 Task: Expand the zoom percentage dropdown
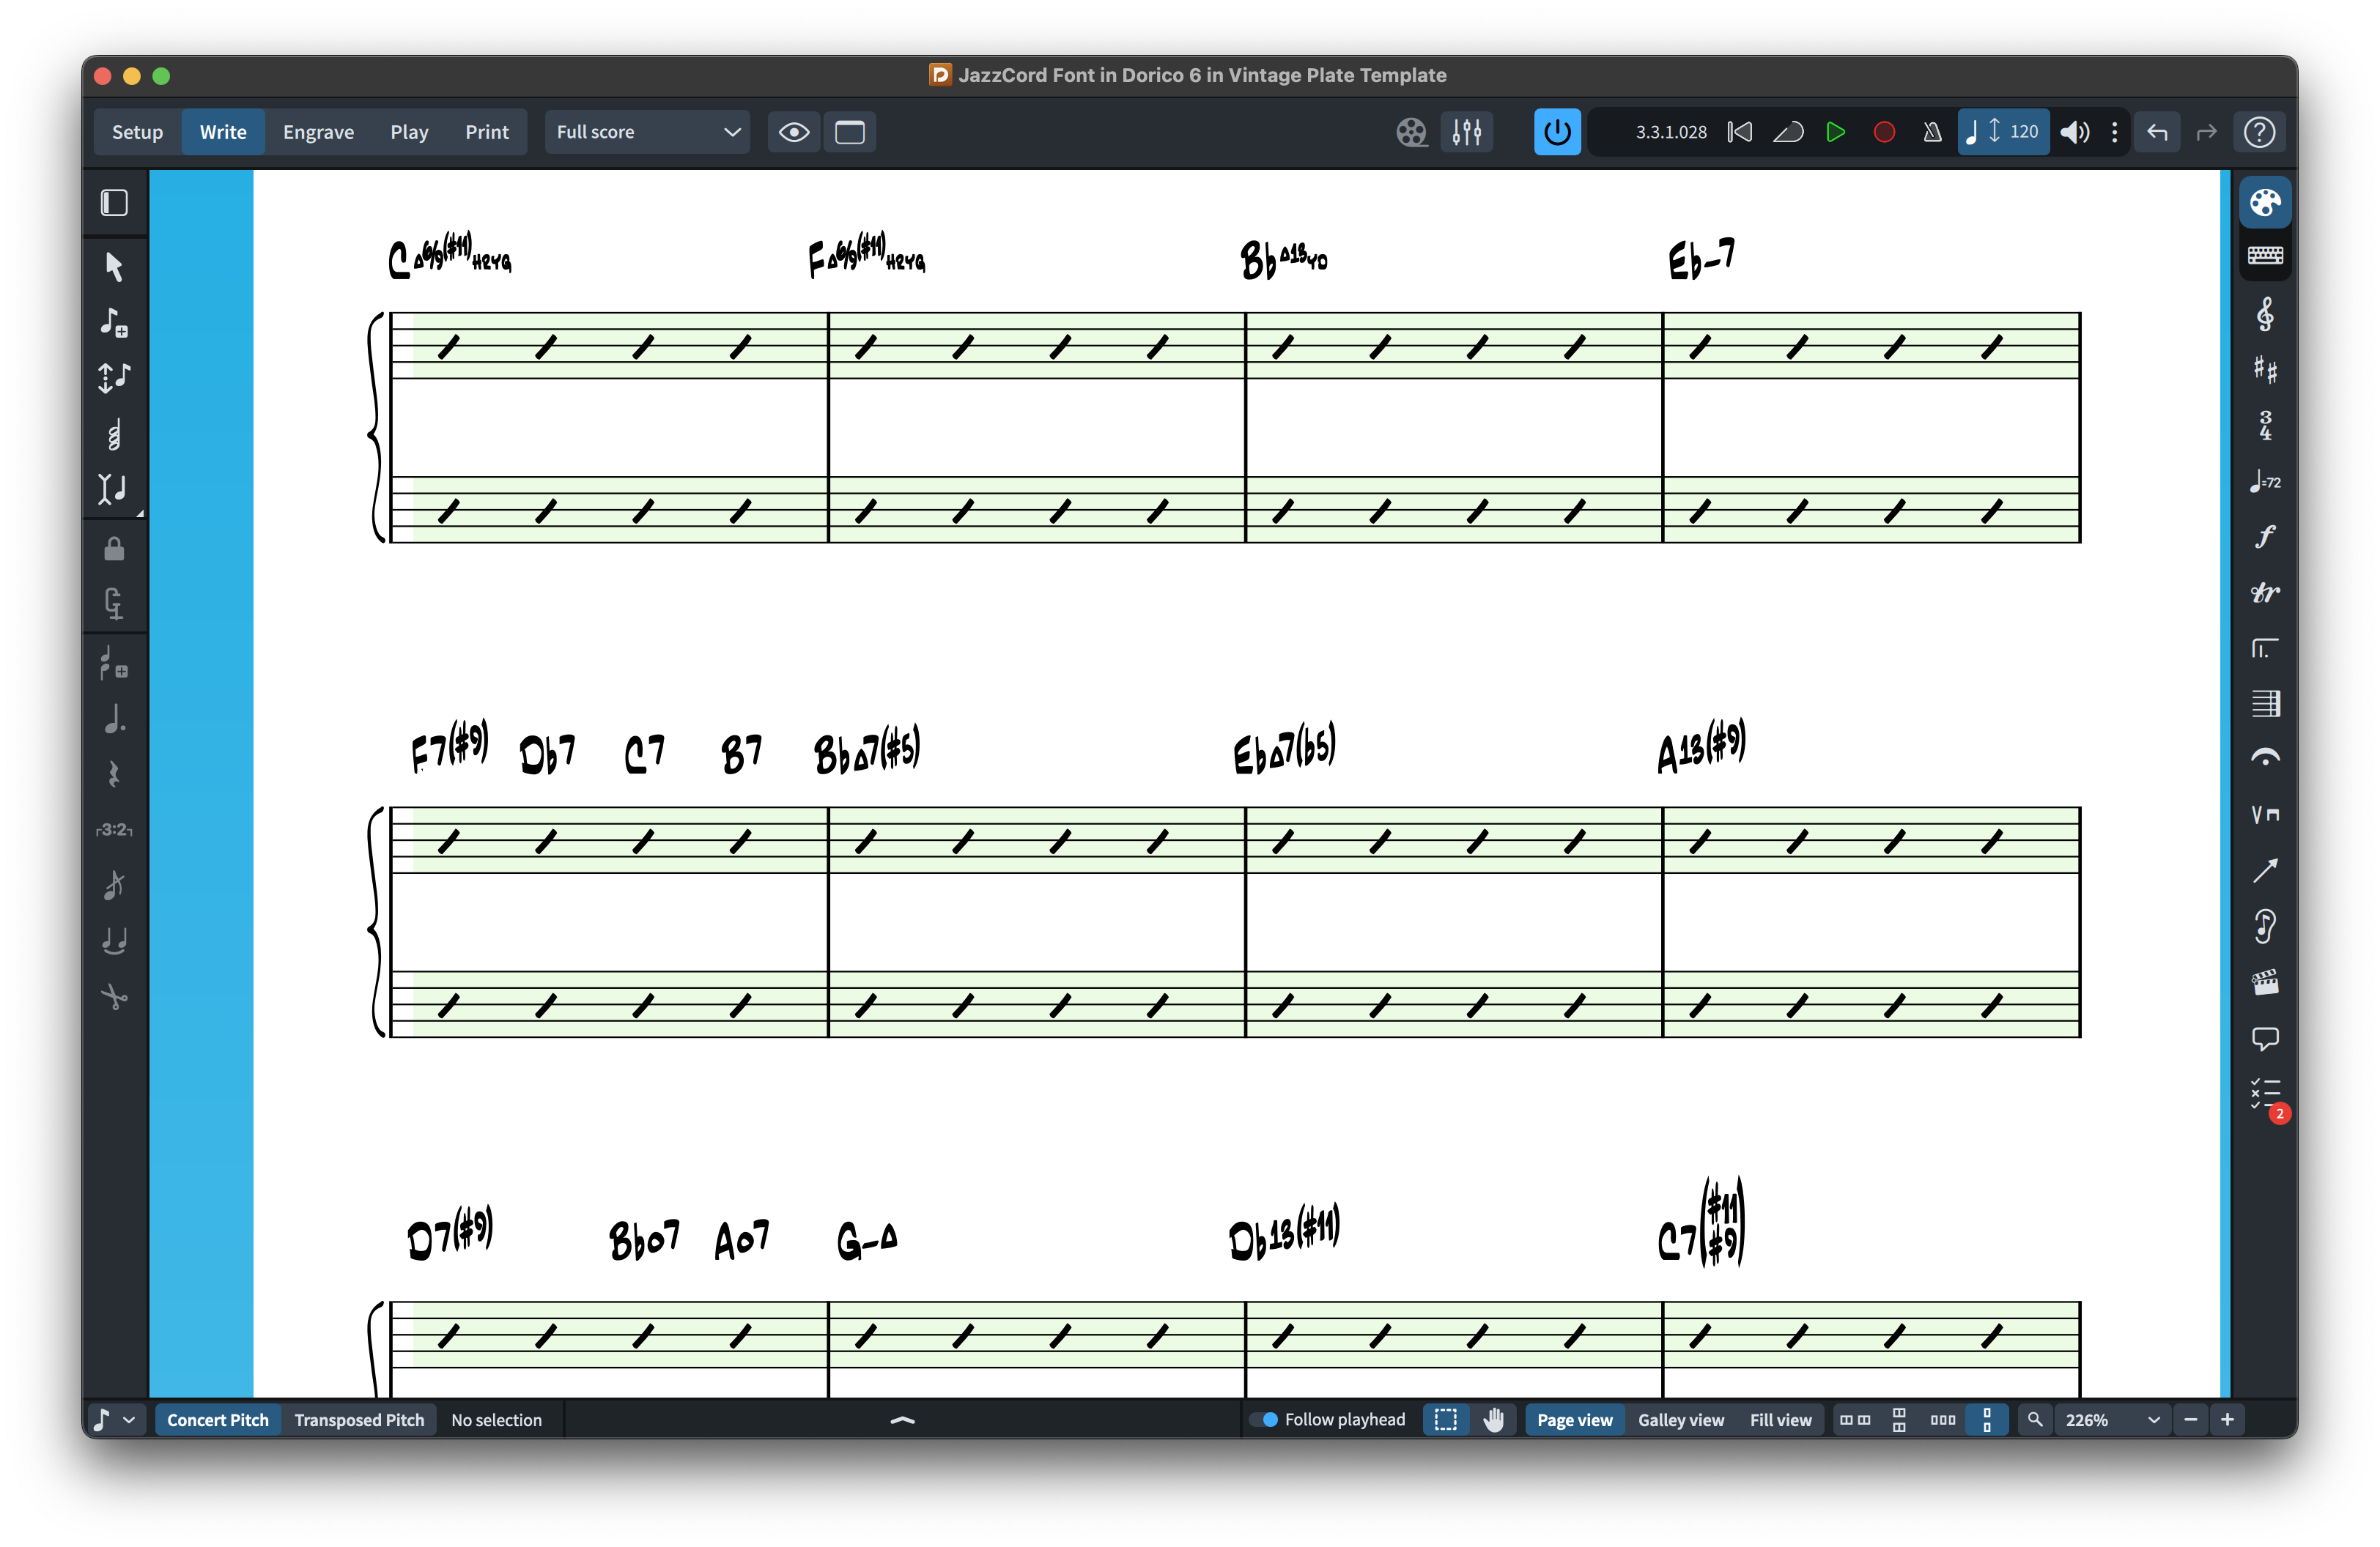[2153, 1419]
